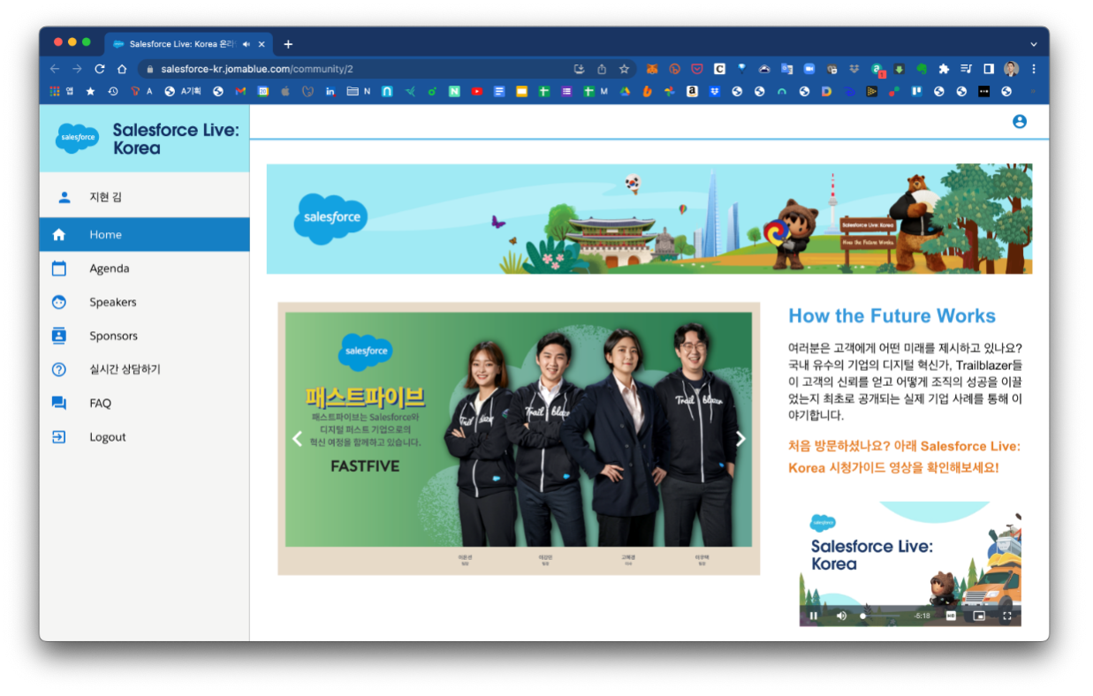Click the browser home button
Viewport: 1093px width, 696px height.
click(122, 69)
